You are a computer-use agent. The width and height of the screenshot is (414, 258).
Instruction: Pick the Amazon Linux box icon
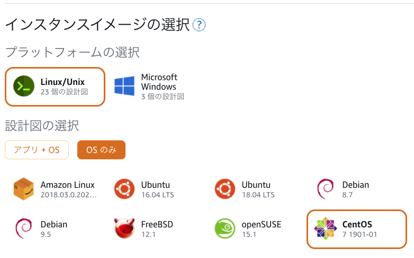(24, 189)
